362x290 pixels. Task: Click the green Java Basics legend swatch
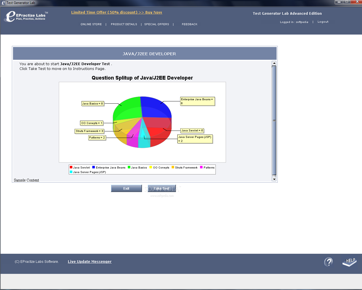pyautogui.click(x=129, y=167)
